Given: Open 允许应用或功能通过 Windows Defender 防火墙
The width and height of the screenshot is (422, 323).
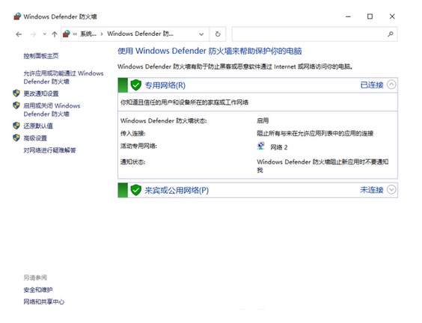Looking at the screenshot, I should tap(64, 77).
